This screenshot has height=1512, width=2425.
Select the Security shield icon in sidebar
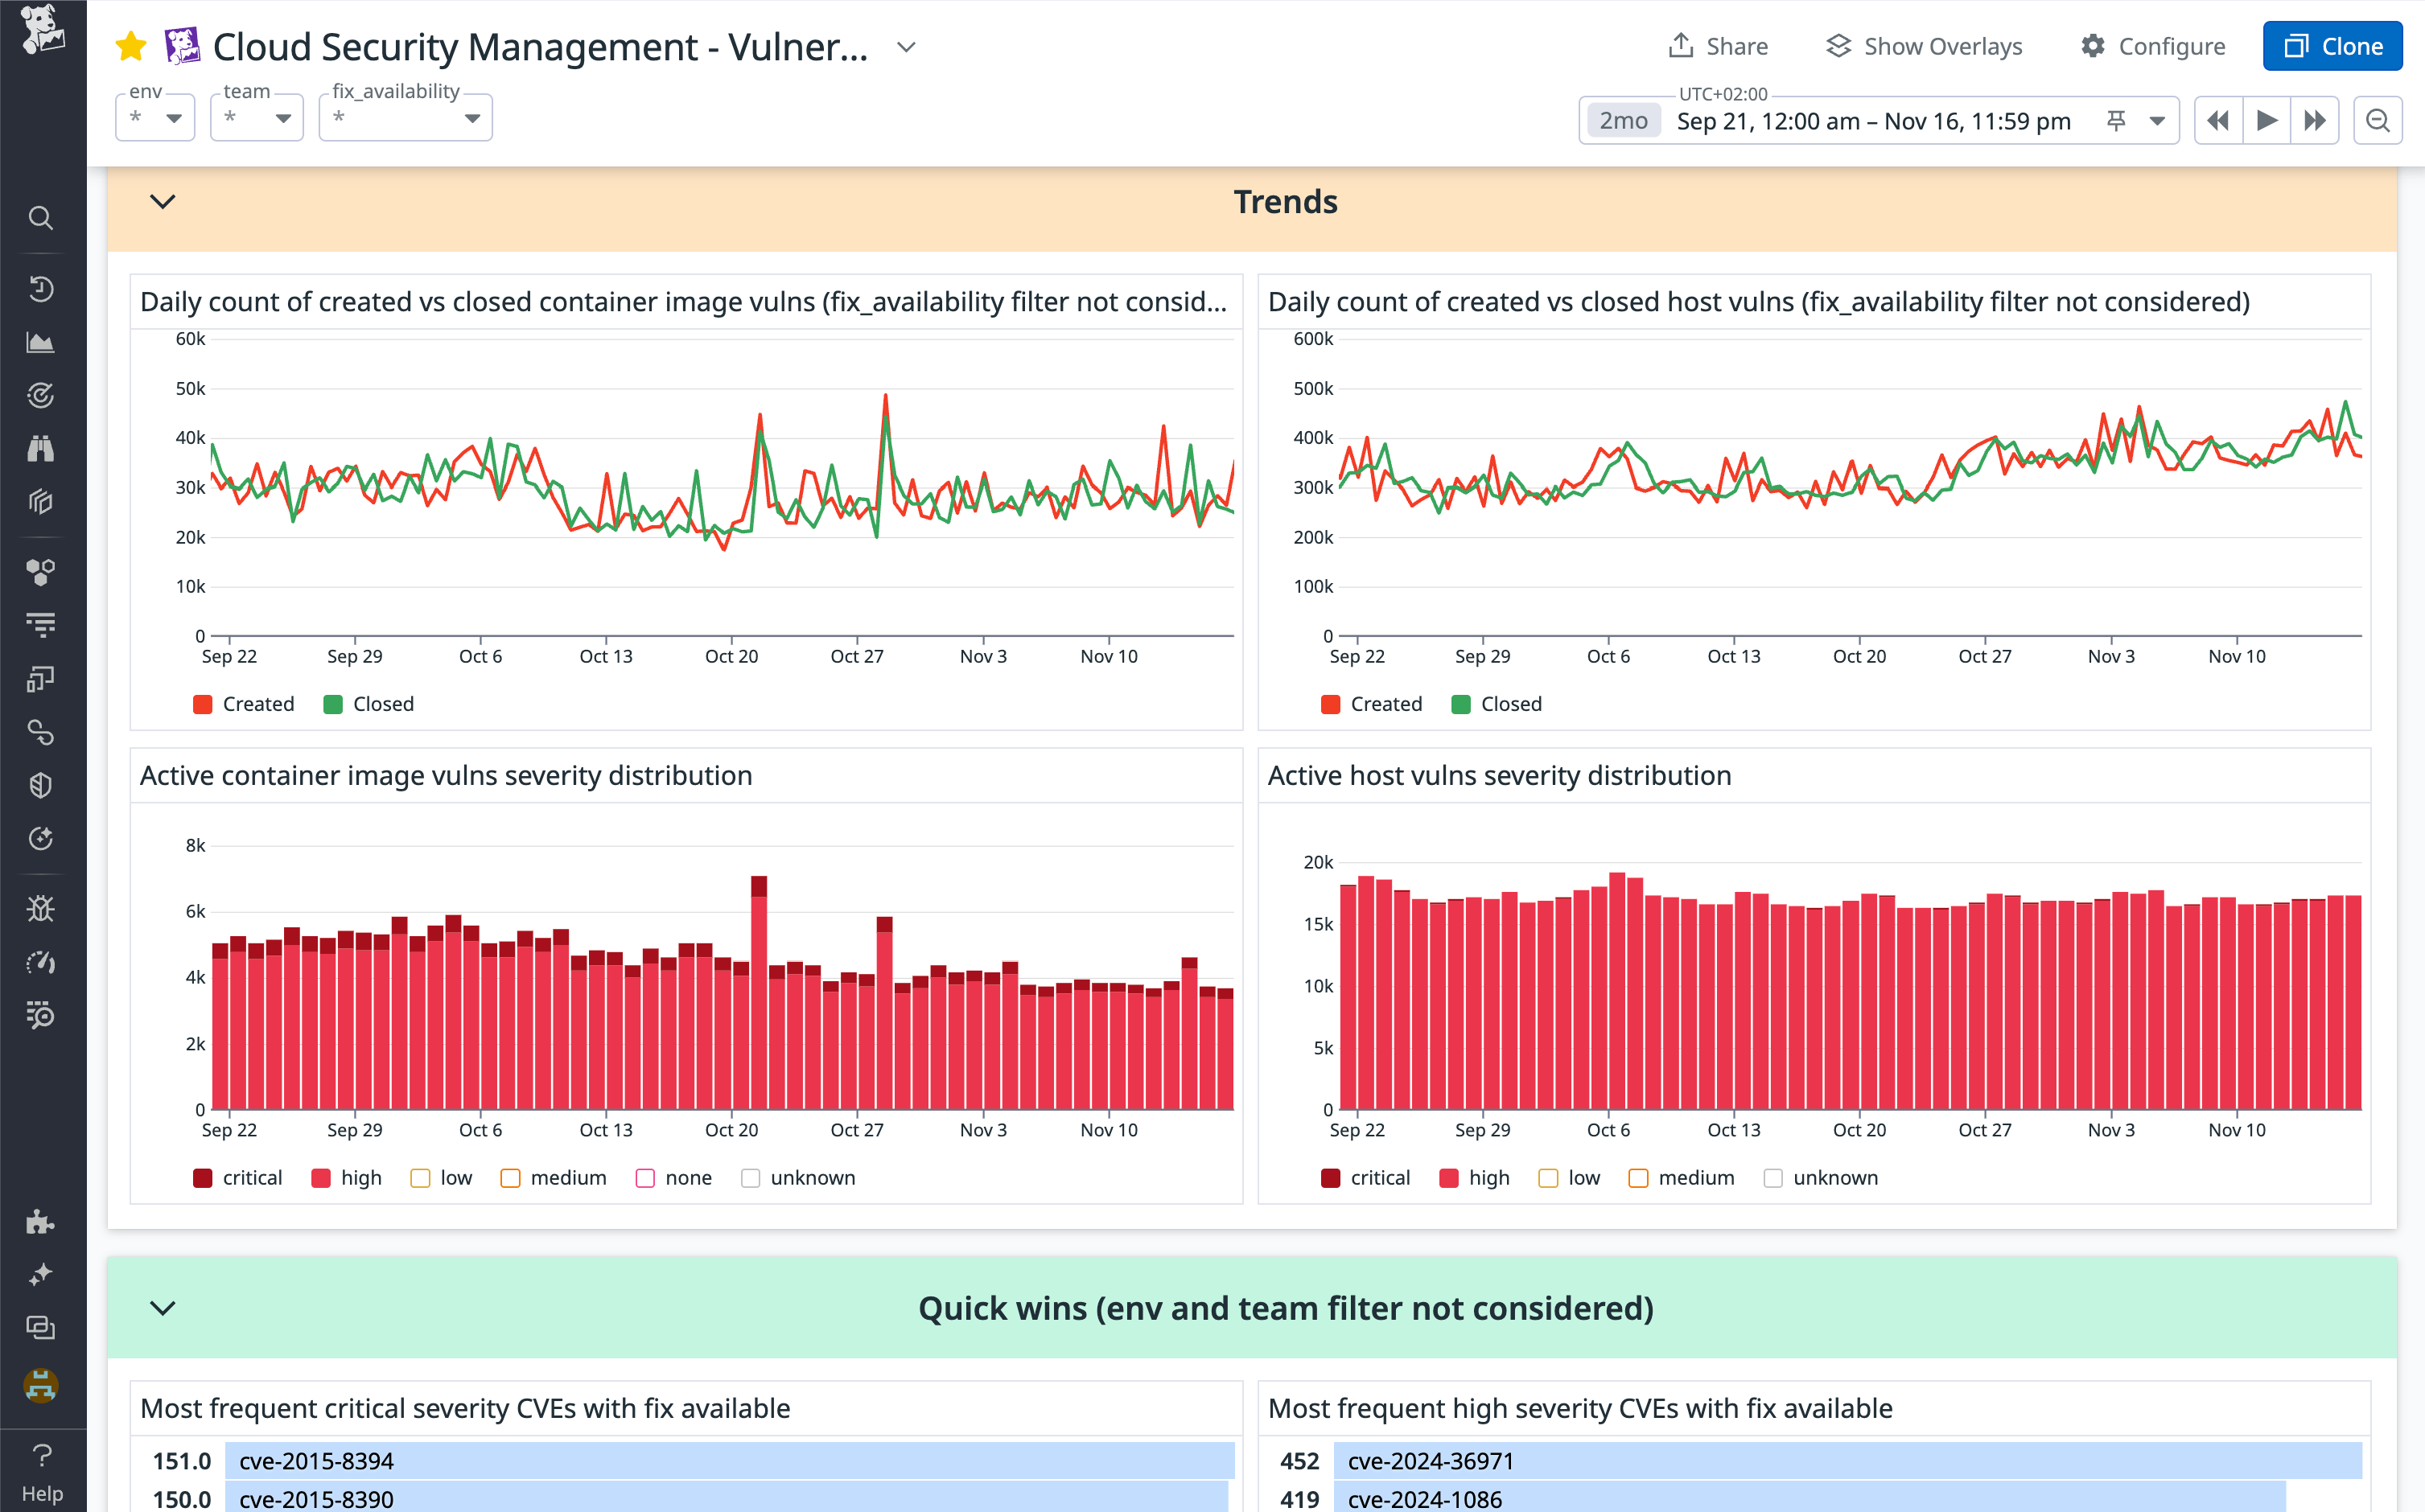[x=41, y=785]
